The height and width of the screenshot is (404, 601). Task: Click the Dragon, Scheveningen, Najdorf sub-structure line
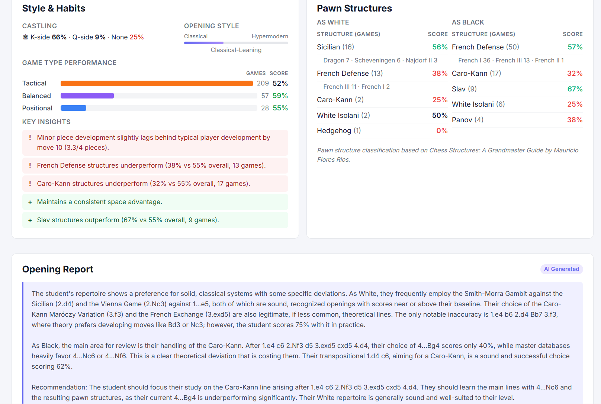380,61
